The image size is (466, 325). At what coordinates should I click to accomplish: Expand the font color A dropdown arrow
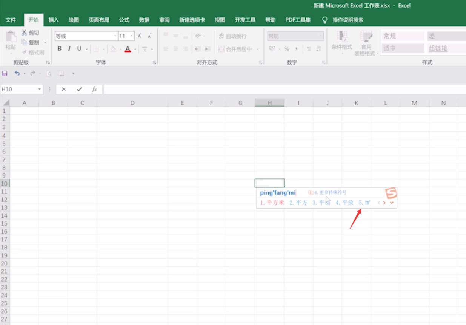click(134, 49)
